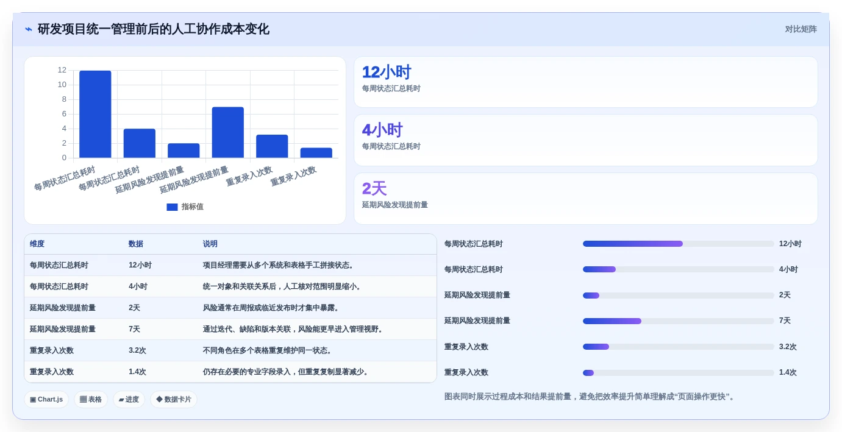
Task: Click the title 研发项目统一管理前后的人工协作成本变化
Action: (x=154, y=29)
